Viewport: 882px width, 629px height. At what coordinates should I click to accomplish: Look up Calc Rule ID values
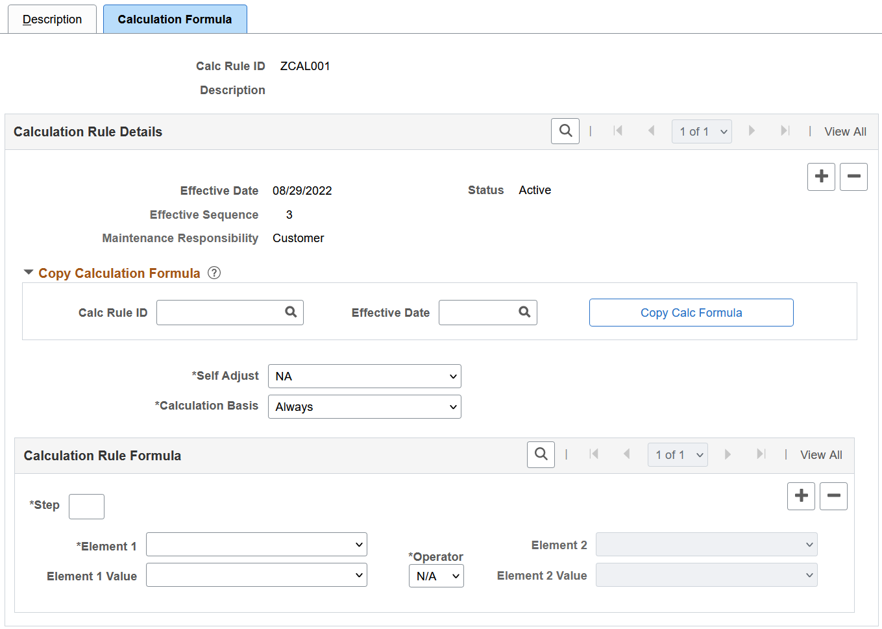pos(291,312)
